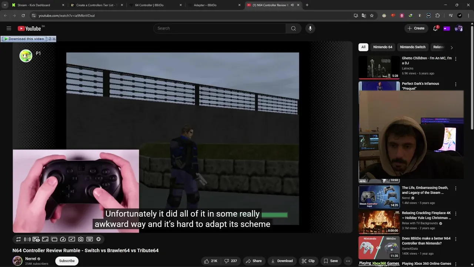Switch to Stream - Kick Dashboard tab
Image resolution: width=474 pixels, height=267 pixels.
(37, 5)
